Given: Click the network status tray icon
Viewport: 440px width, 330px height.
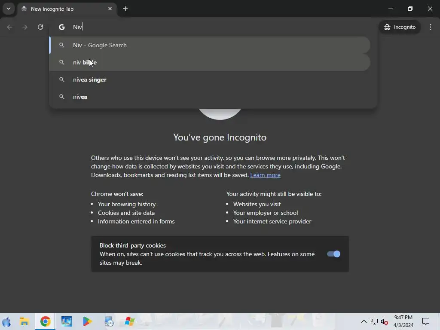Looking at the screenshot, I should pos(374,321).
